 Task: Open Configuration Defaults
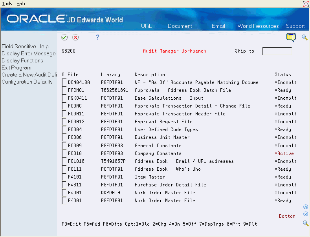pyautogui.click(x=27, y=82)
